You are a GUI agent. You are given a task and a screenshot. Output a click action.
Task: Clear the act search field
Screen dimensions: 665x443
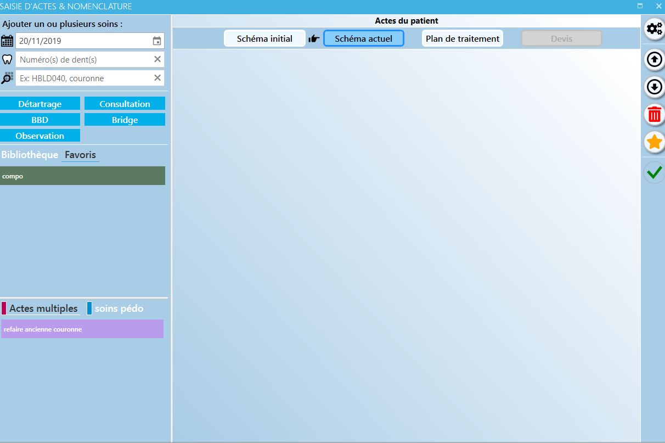[x=157, y=78]
